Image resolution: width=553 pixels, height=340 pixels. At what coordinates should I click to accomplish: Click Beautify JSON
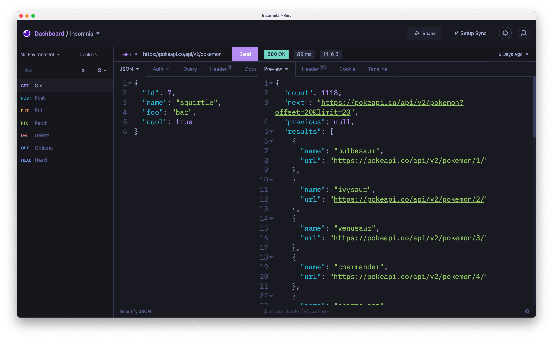135,311
